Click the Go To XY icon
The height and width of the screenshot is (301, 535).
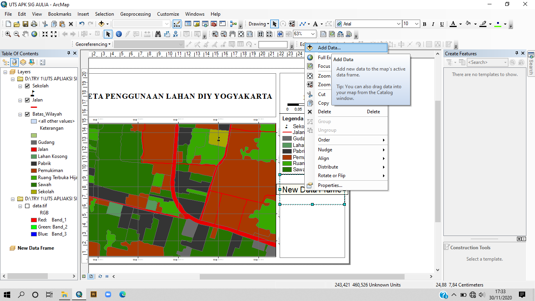(x=176, y=34)
